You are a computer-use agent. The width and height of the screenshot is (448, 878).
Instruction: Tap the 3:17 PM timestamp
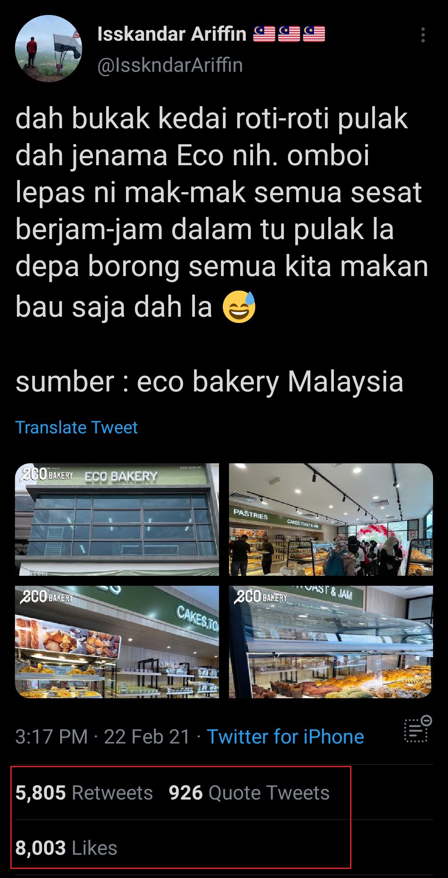52,737
